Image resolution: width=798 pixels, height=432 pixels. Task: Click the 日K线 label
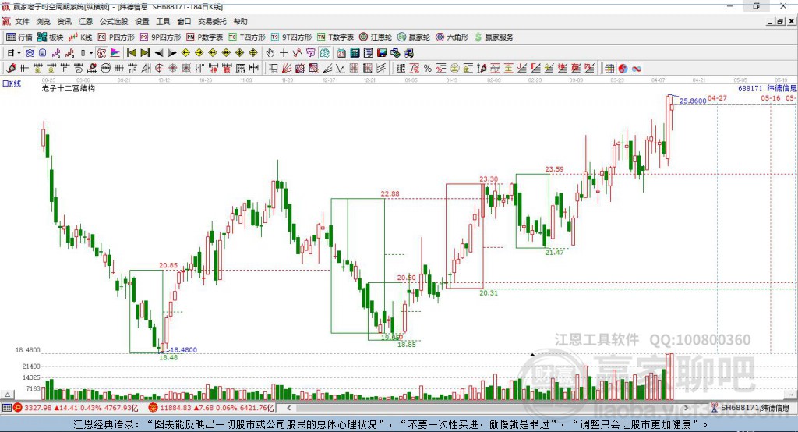click(x=12, y=84)
